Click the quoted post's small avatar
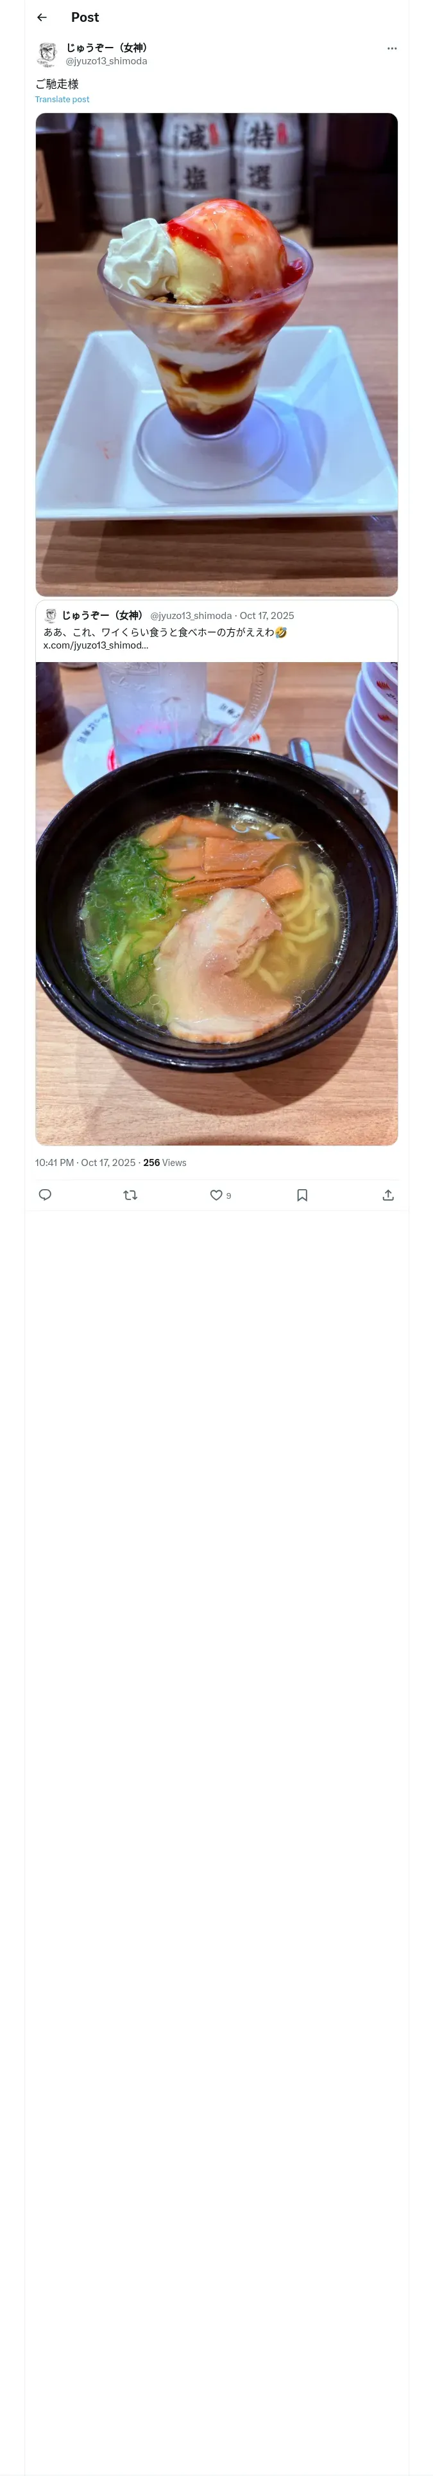This screenshot has width=433, height=2476. [51, 615]
